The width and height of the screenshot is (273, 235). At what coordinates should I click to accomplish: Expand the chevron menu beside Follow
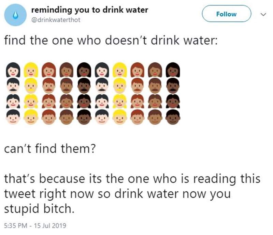tap(262, 14)
